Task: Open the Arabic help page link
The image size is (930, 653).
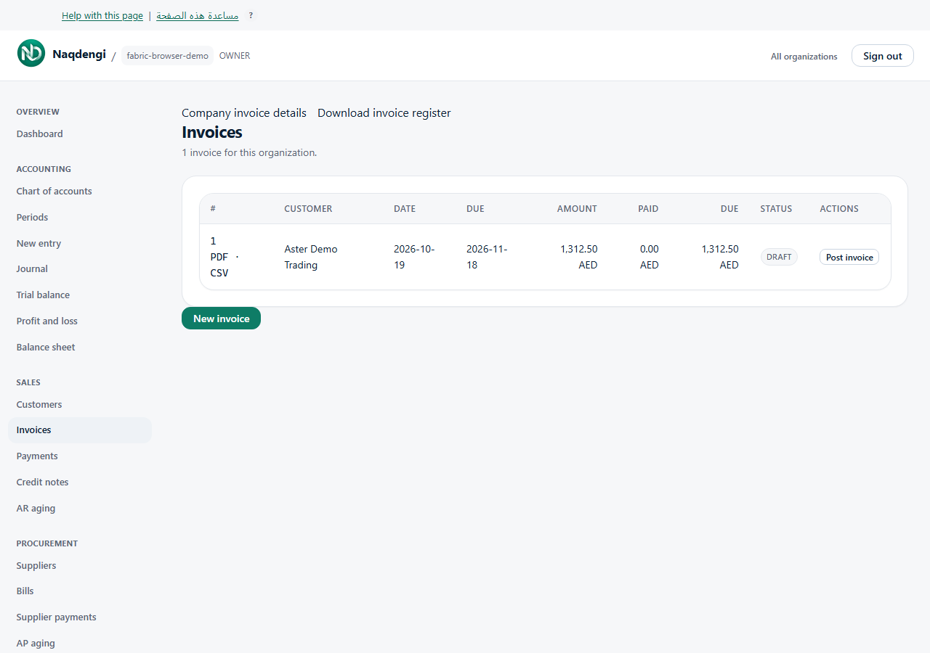Action: 198,15
